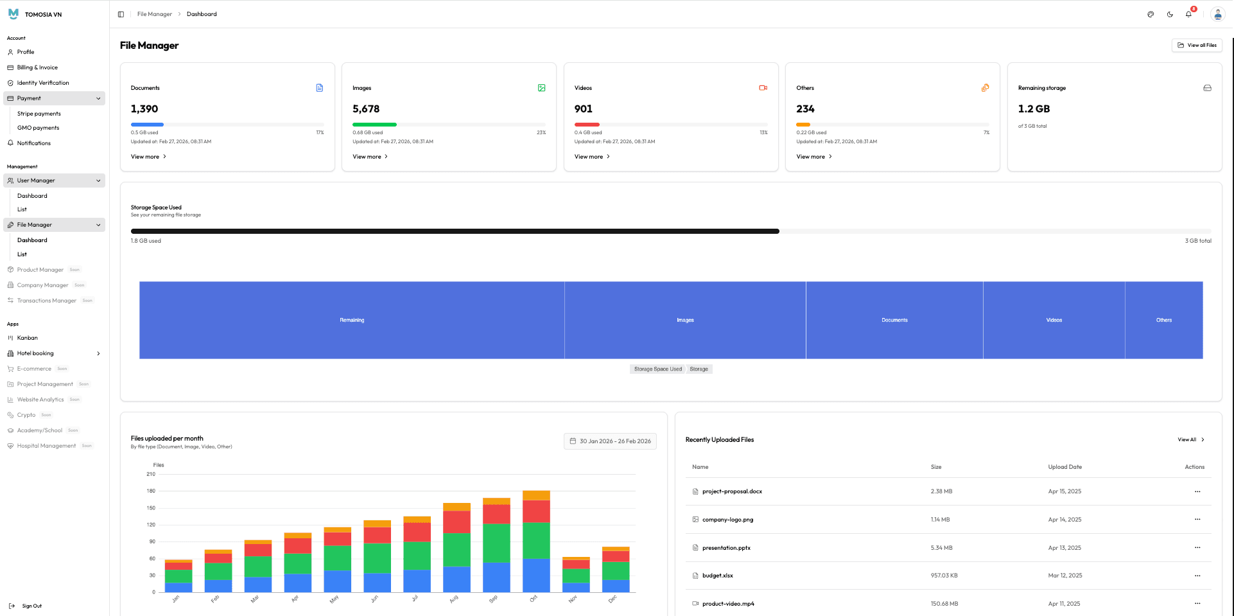This screenshot has height=616, width=1234.
Task: Click the Remaining storage drive icon
Action: 1207,88
